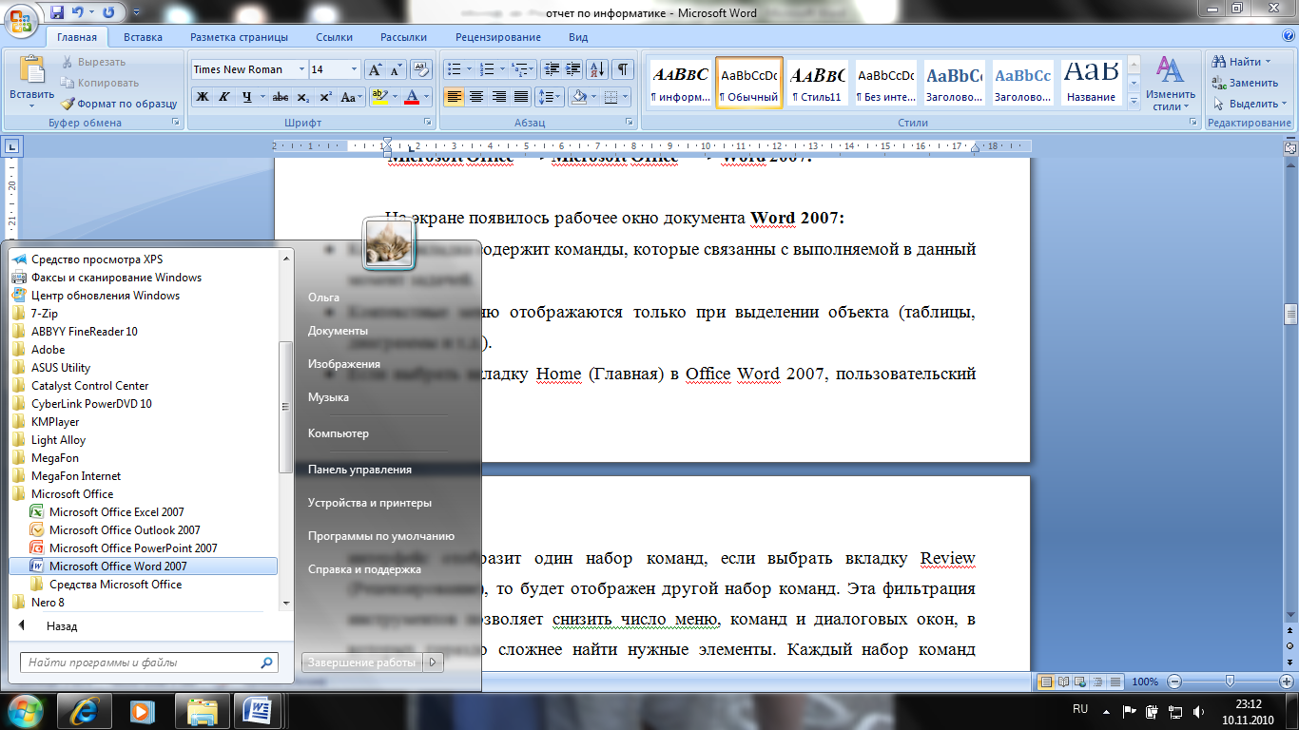Toggle Bold (Ж) formatting
1299x730 pixels.
point(203,97)
